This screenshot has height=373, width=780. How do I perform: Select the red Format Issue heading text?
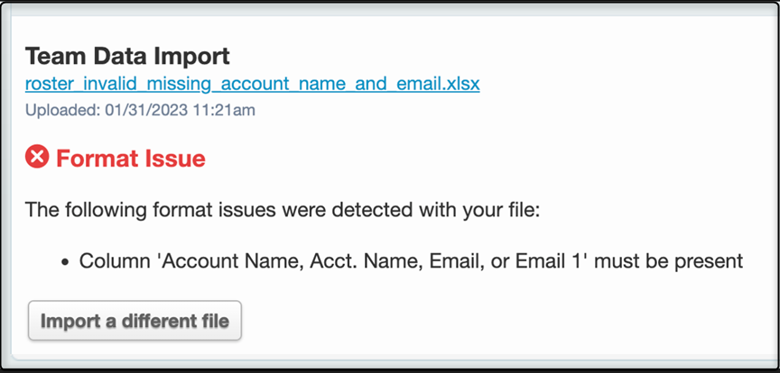(x=131, y=159)
